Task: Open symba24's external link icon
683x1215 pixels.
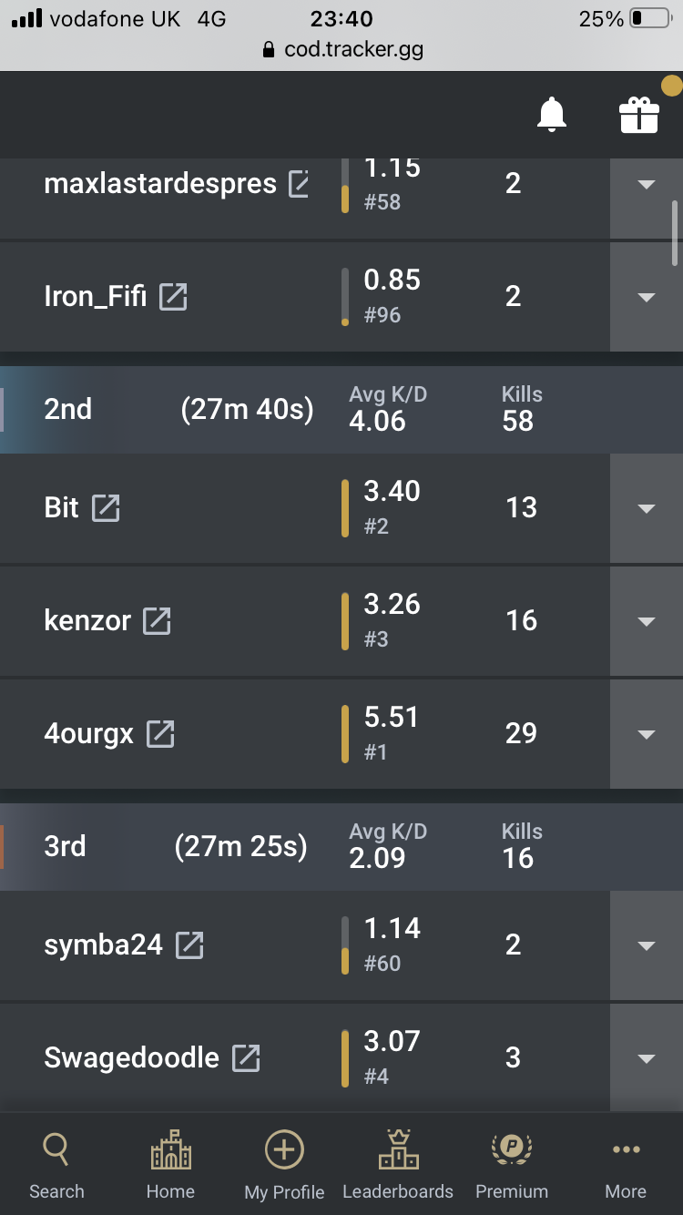Action: (x=189, y=944)
